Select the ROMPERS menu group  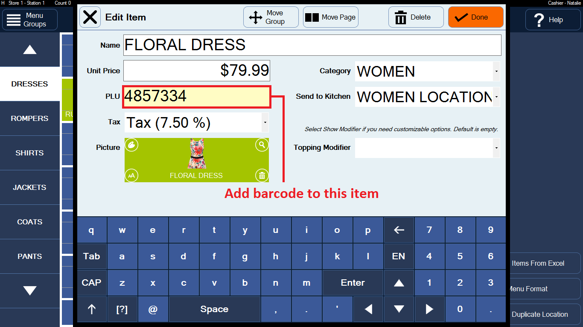(30, 118)
